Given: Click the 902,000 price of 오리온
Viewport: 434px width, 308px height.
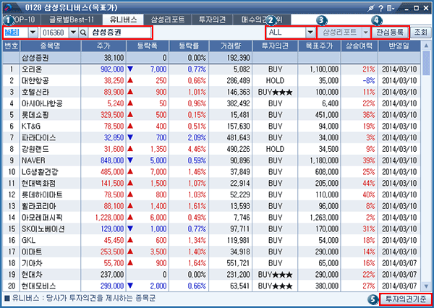Looking at the screenshot, I should coord(112,69).
